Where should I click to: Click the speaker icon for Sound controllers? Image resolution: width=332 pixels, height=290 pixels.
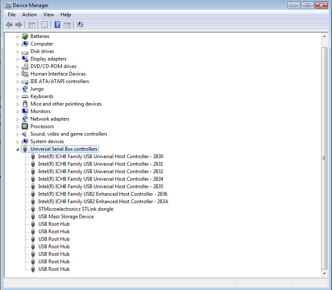point(25,134)
